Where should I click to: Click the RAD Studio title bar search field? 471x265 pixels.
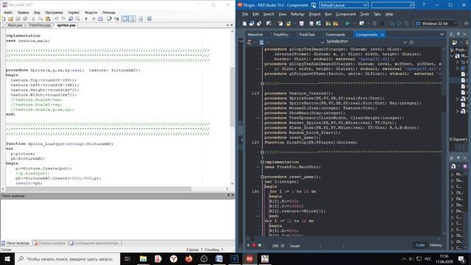[392, 5]
